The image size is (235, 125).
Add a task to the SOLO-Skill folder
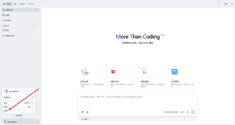pos(37,36)
